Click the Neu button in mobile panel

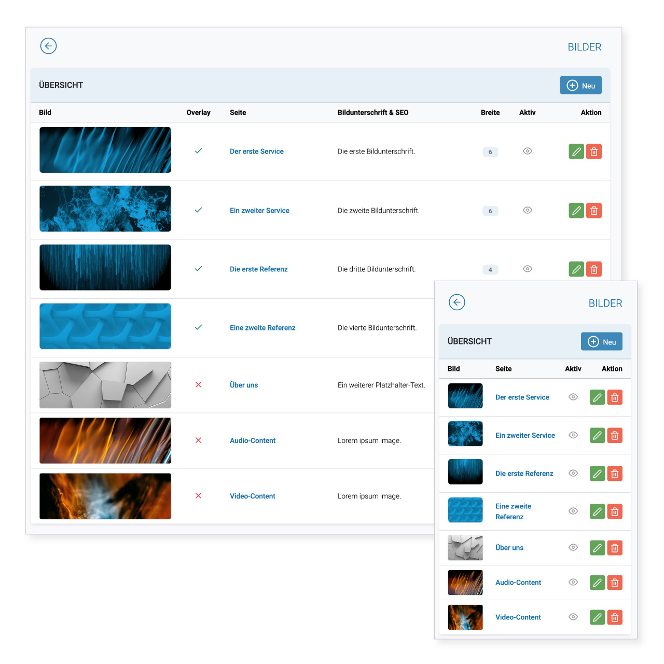tap(602, 342)
